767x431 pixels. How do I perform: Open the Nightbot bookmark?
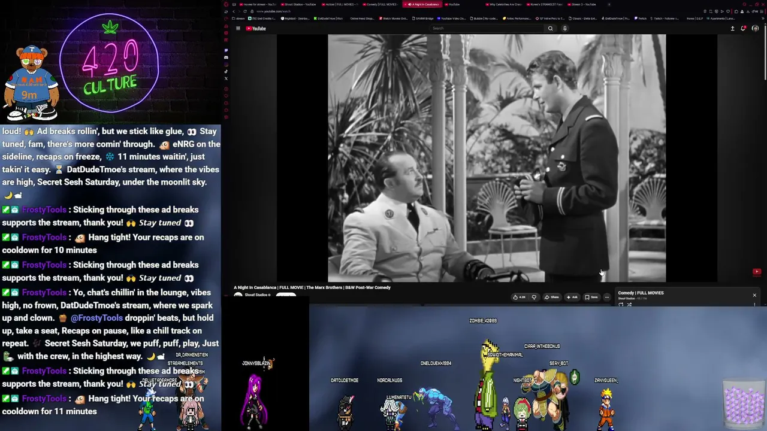pos(295,19)
